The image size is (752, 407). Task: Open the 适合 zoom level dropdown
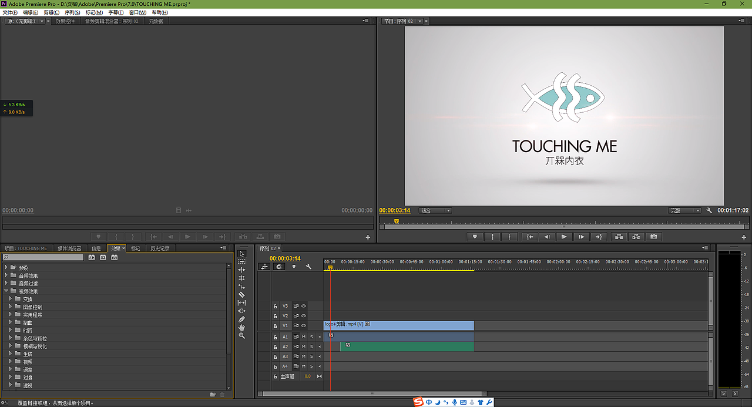pyautogui.click(x=435, y=210)
